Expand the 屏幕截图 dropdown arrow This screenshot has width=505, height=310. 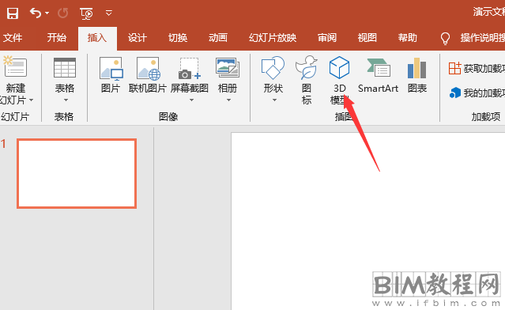191,100
